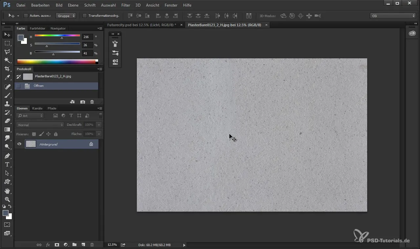Select the Path Selection tool
This screenshot has width=420, height=249.
[x=7, y=173]
